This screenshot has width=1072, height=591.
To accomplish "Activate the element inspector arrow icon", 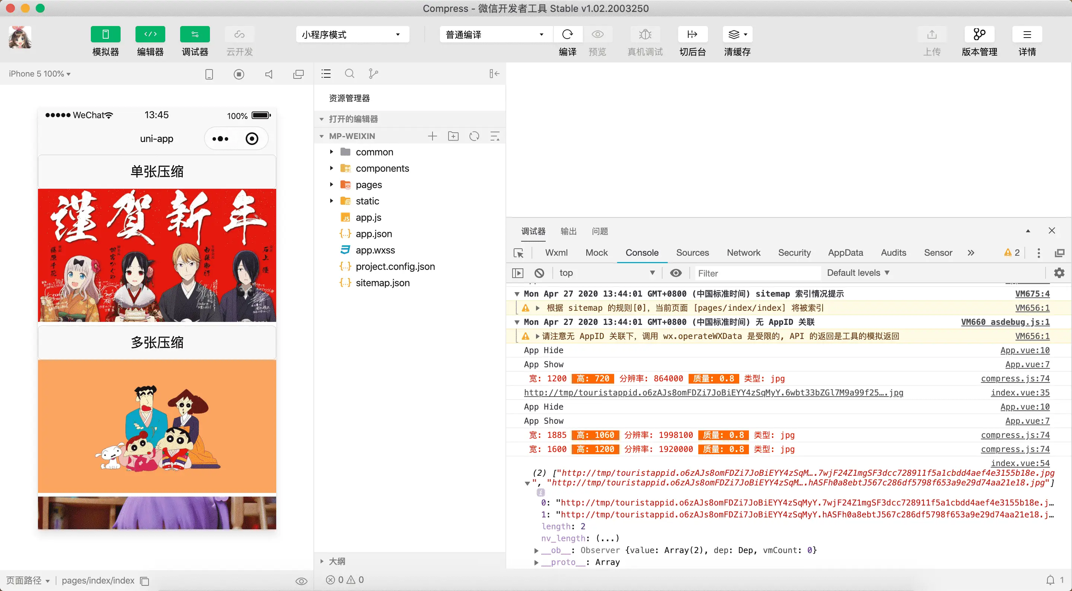I will (x=519, y=253).
